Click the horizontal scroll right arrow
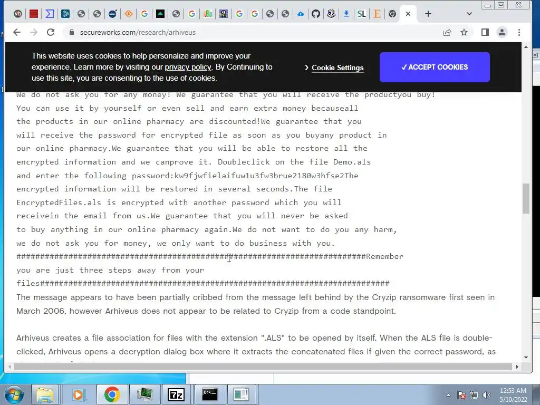Viewport: 540px width, 405px height. point(517,367)
